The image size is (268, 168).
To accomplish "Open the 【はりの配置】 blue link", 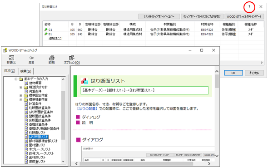I will (x=87, y=109).
